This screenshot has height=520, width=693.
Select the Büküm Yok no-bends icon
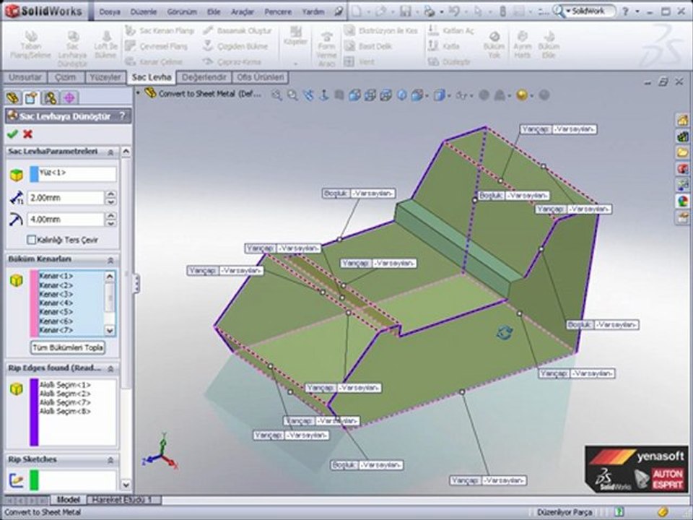pyautogui.click(x=494, y=45)
